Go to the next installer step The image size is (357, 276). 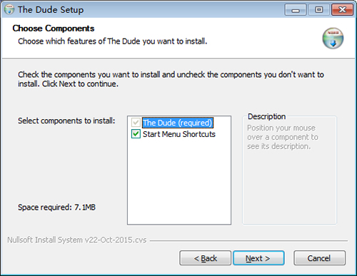coord(258,258)
